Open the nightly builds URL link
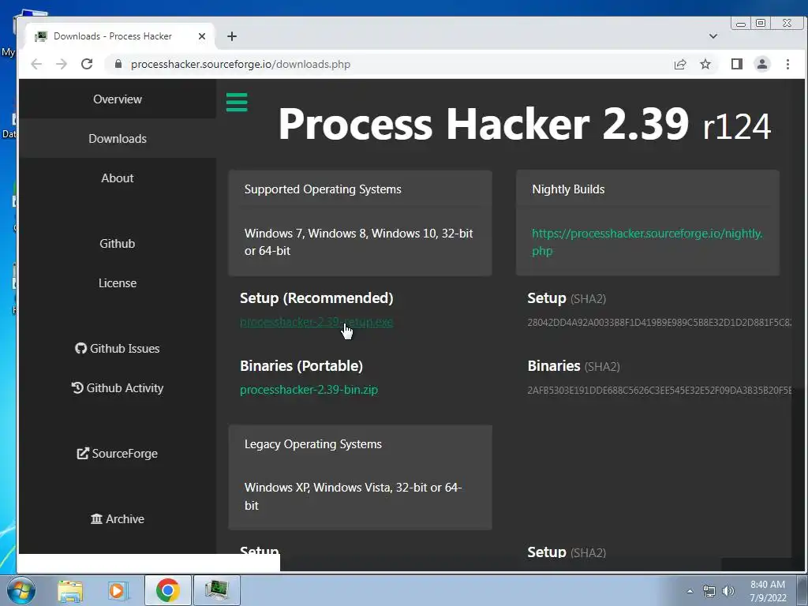The width and height of the screenshot is (808, 606). coord(647,241)
